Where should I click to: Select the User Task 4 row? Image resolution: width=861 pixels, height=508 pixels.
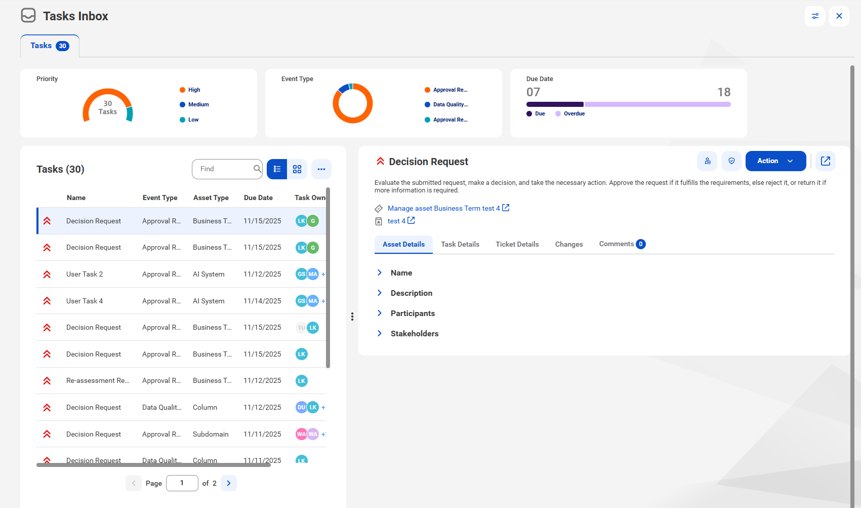(181, 301)
